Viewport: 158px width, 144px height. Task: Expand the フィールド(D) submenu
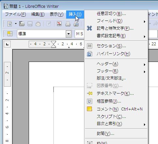point(116,21)
